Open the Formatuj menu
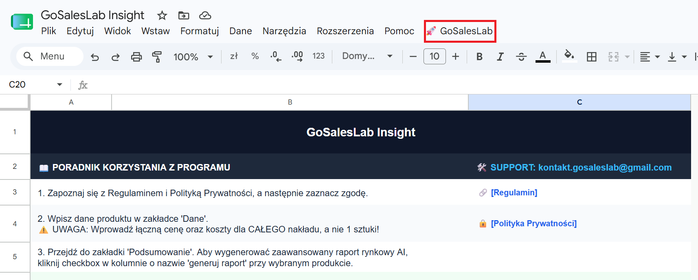The image size is (698, 280). click(200, 31)
